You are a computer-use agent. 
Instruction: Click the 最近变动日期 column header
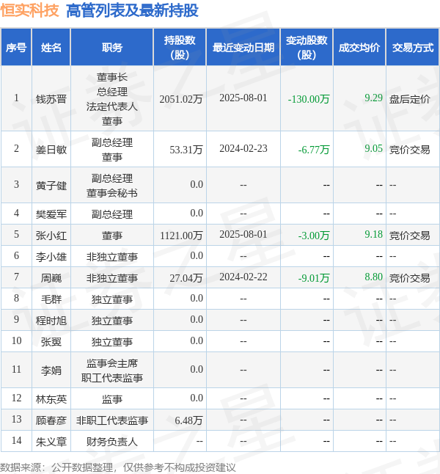pos(243,48)
